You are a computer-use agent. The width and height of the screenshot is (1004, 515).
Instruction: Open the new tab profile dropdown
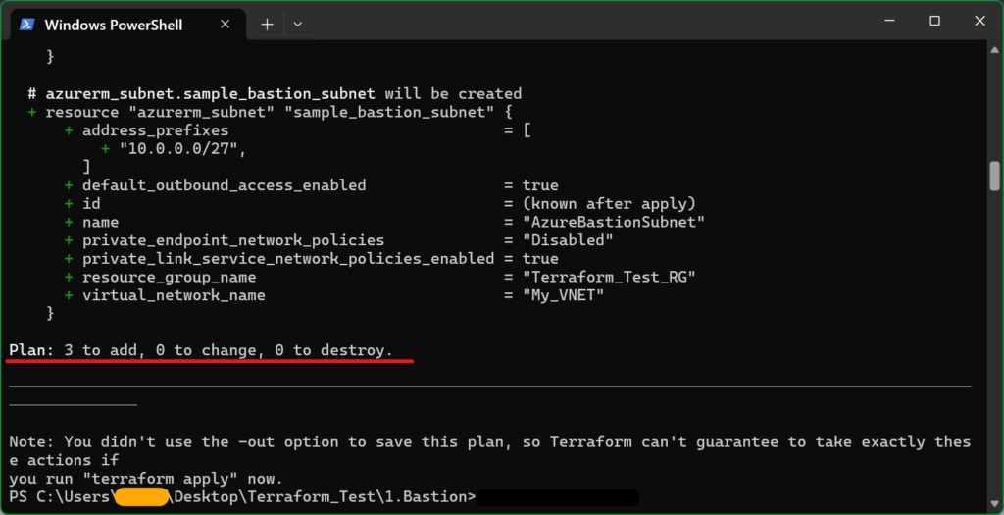tap(297, 25)
